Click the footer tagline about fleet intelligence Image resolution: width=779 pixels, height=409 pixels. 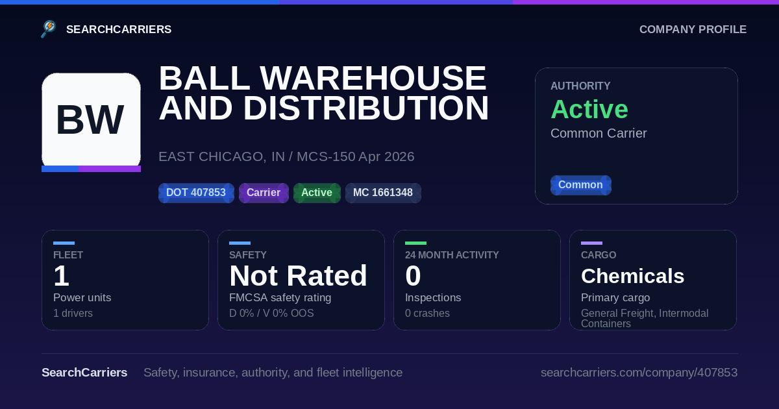[x=273, y=373]
